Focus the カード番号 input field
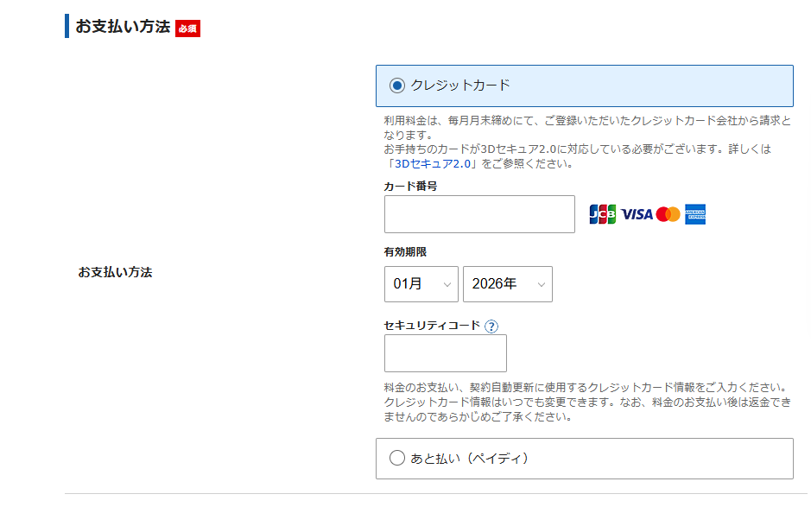811x507 pixels. (x=479, y=214)
